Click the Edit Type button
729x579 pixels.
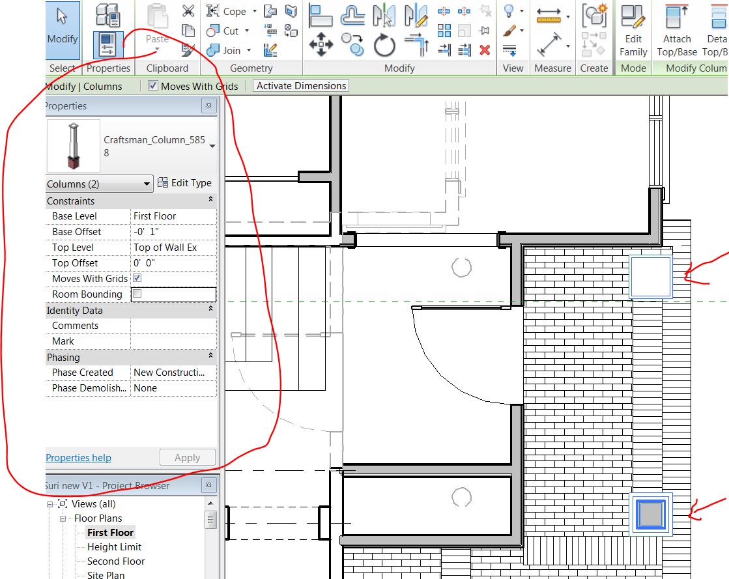(x=185, y=183)
